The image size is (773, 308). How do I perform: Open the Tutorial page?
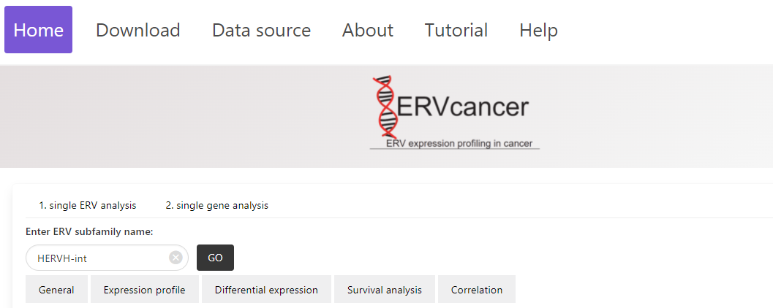pos(456,30)
